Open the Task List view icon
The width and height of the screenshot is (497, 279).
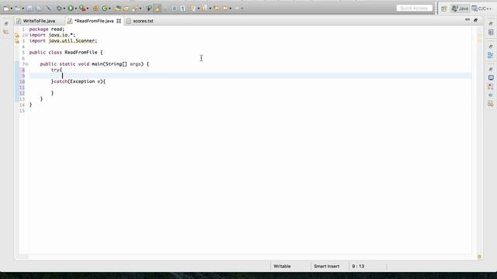click(x=491, y=33)
